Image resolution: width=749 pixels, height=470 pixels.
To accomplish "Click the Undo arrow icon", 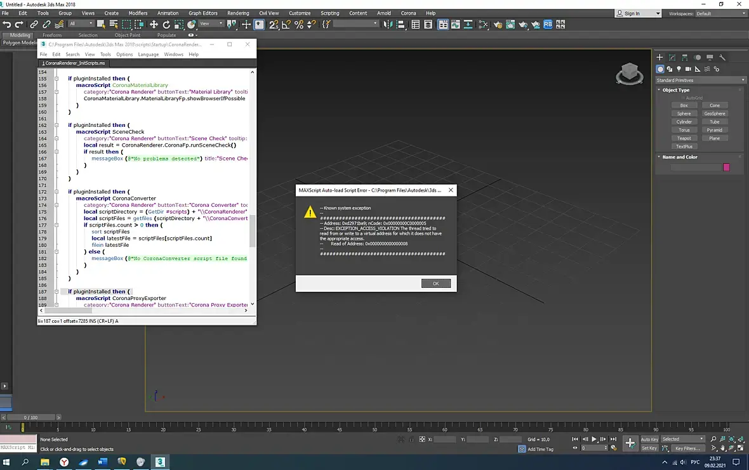I will coord(7,24).
